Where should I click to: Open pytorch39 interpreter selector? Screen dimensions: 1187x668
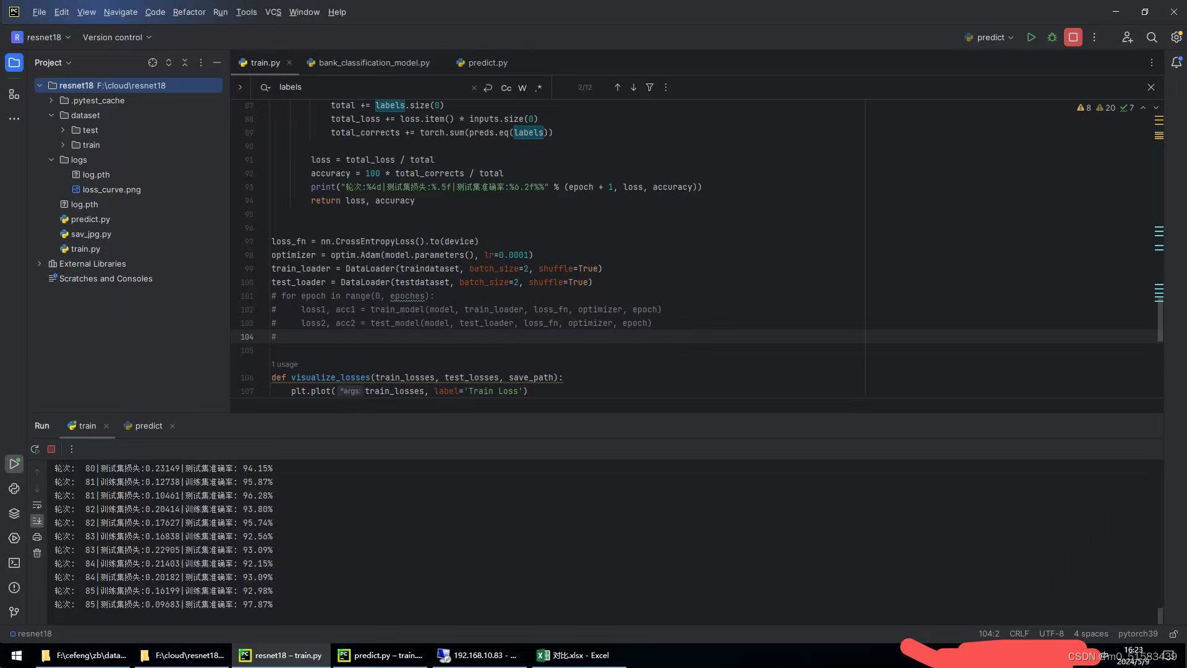(x=1138, y=634)
